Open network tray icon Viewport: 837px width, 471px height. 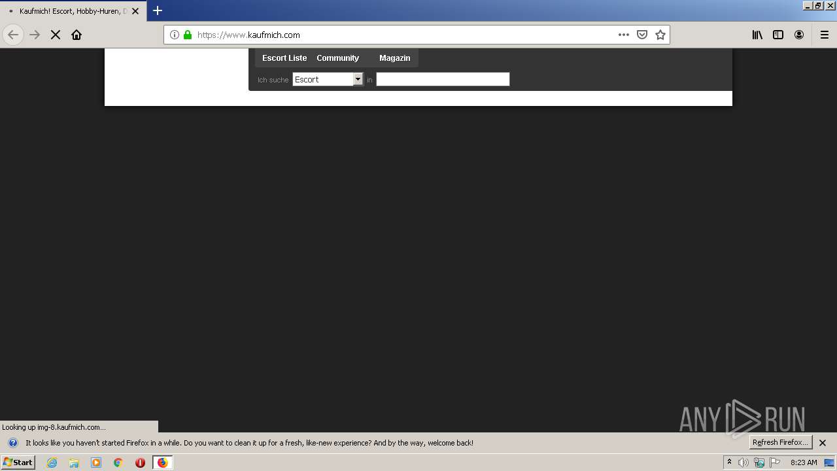[759, 462]
